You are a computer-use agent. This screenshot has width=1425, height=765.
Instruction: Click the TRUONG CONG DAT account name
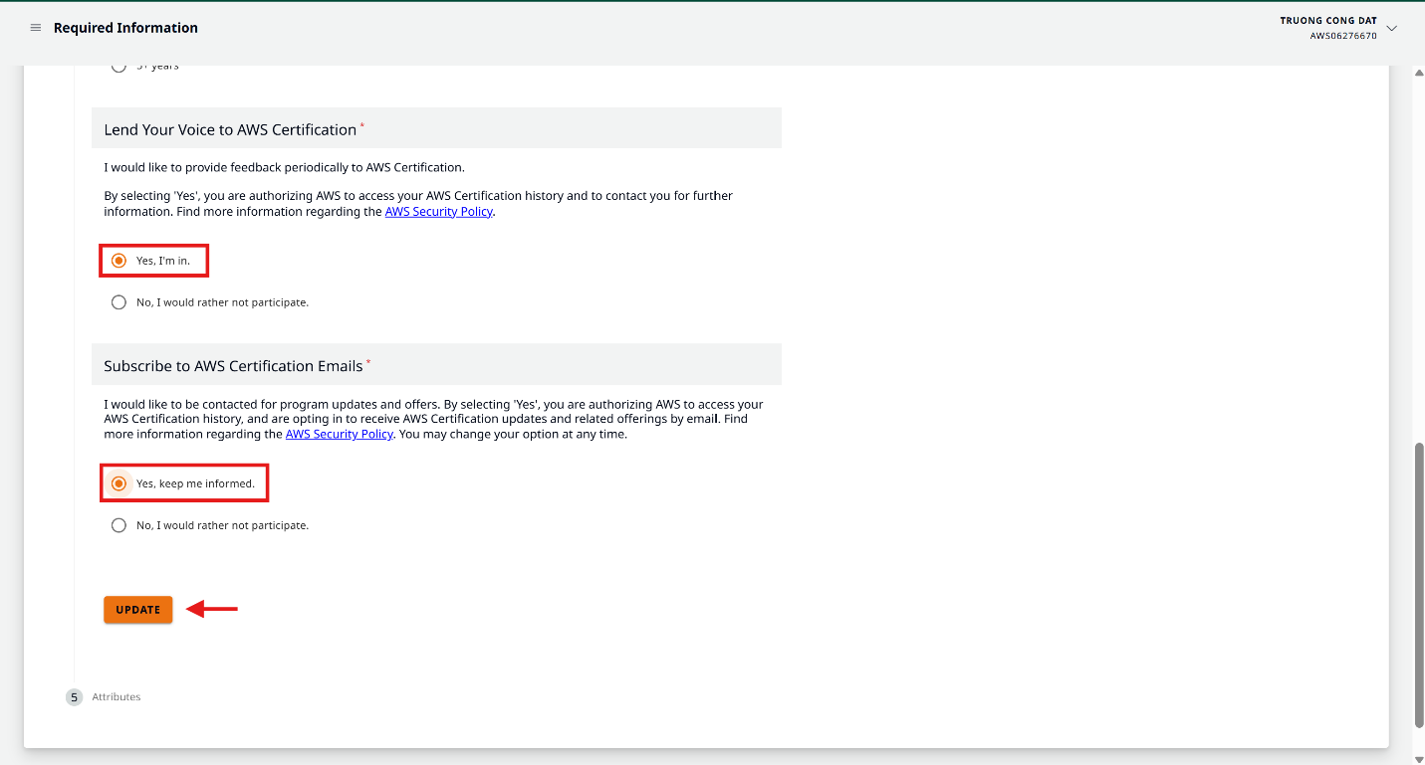[1328, 21]
